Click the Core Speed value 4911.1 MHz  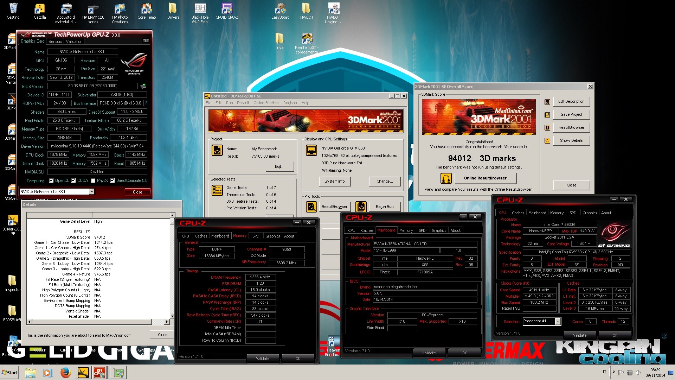pyautogui.click(x=539, y=290)
